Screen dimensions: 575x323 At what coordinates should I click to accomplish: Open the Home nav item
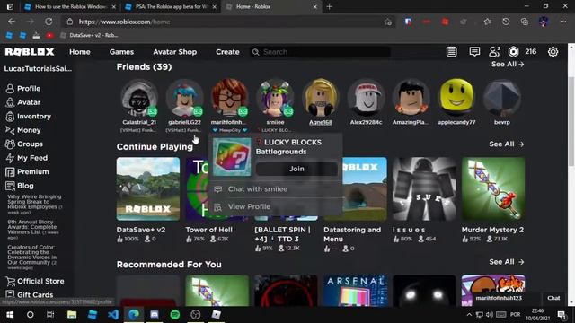tap(80, 52)
